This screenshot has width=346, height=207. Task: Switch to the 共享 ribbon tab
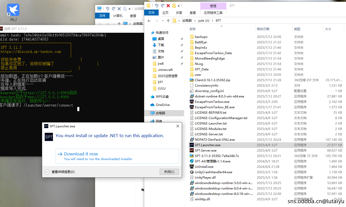[x=179, y=12]
